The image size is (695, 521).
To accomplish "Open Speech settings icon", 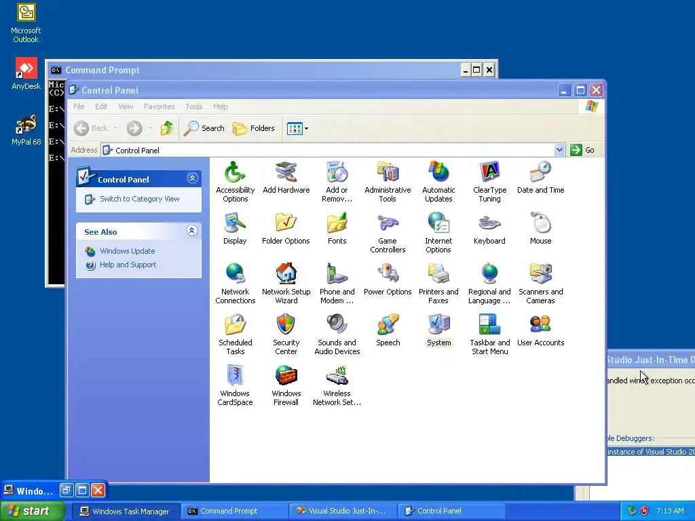I will pyautogui.click(x=388, y=330).
